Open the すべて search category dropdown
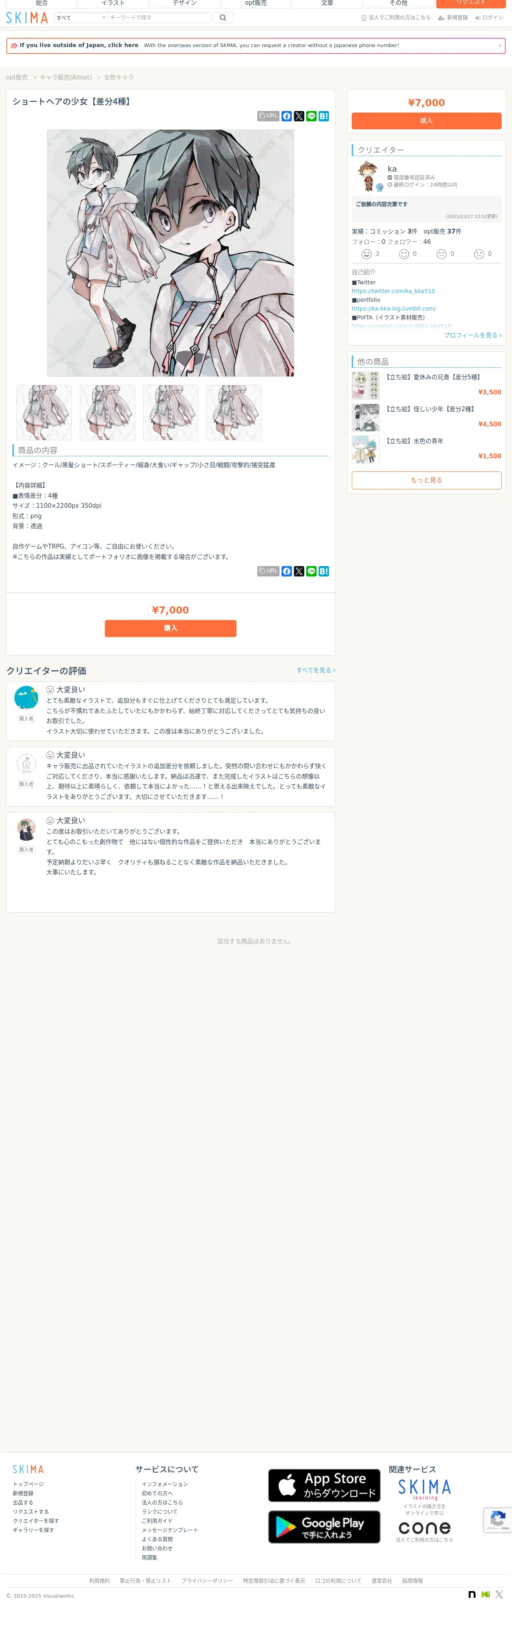 tap(81, 18)
